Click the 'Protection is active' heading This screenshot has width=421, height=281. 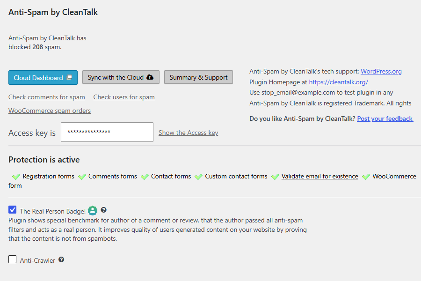pyautogui.click(x=44, y=160)
